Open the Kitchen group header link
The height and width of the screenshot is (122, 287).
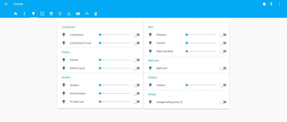[66, 52]
